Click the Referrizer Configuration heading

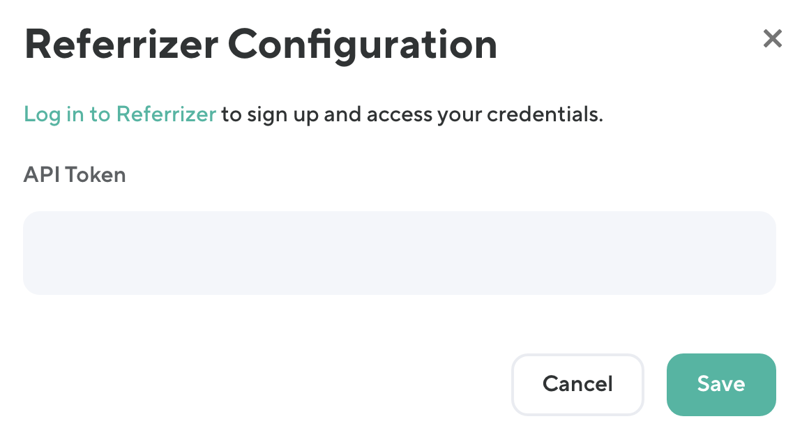(261, 46)
